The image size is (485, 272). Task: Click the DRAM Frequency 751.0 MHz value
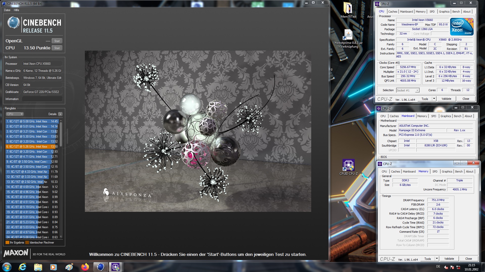click(438, 200)
